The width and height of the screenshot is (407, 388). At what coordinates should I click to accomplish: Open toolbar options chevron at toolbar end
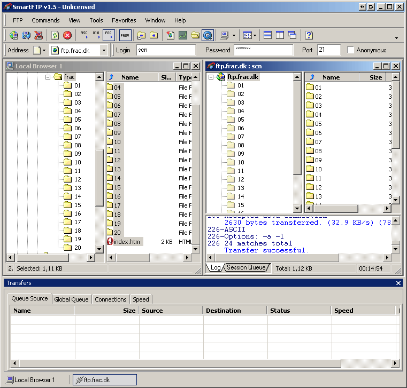pos(396,38)
